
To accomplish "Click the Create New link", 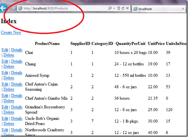I will click(11, 32).
